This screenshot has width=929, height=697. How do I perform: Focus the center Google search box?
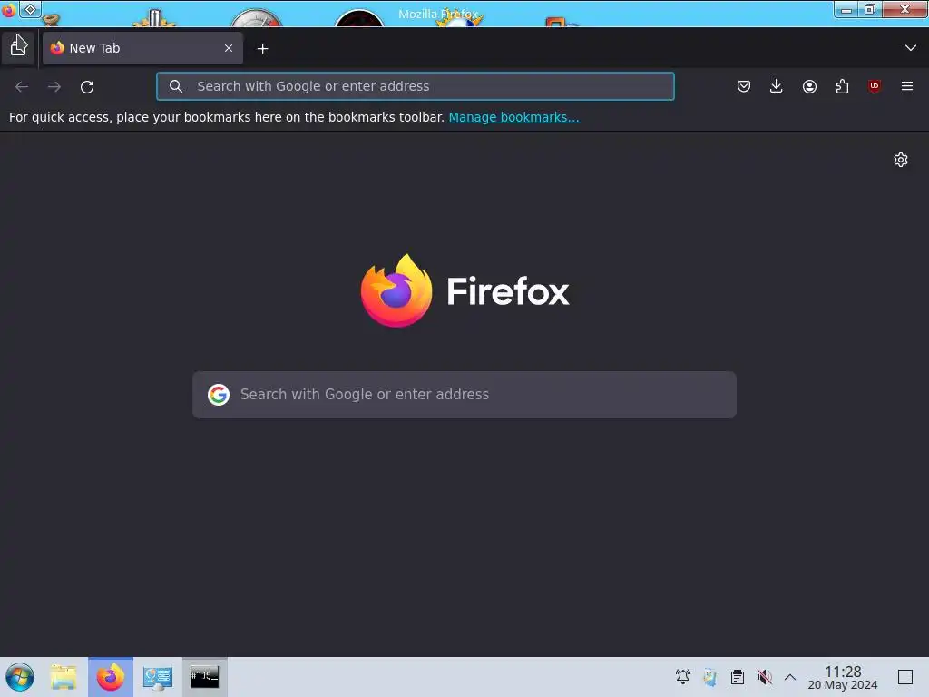464,395
